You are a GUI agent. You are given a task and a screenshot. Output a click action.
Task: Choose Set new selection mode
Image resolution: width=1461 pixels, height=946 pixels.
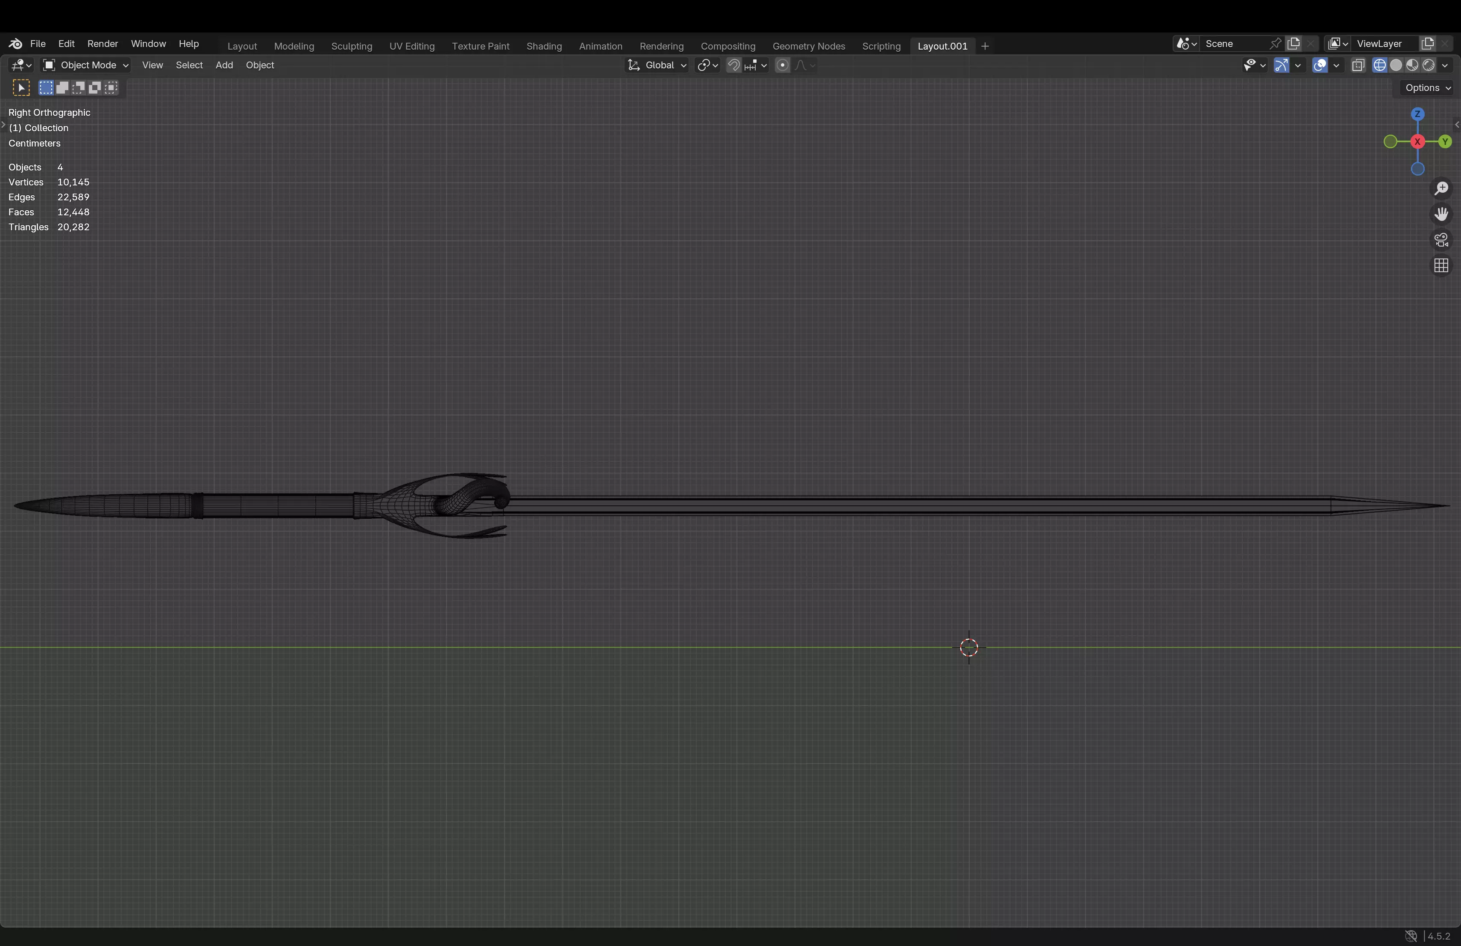[46, 88]
